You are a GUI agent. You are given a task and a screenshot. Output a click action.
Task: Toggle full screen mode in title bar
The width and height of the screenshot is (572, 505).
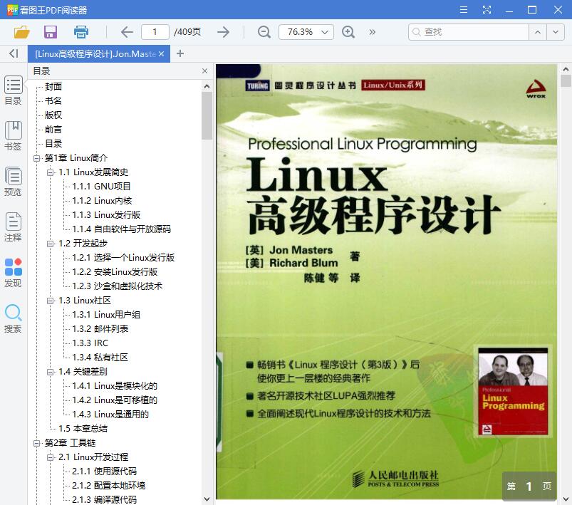point(487,10)
